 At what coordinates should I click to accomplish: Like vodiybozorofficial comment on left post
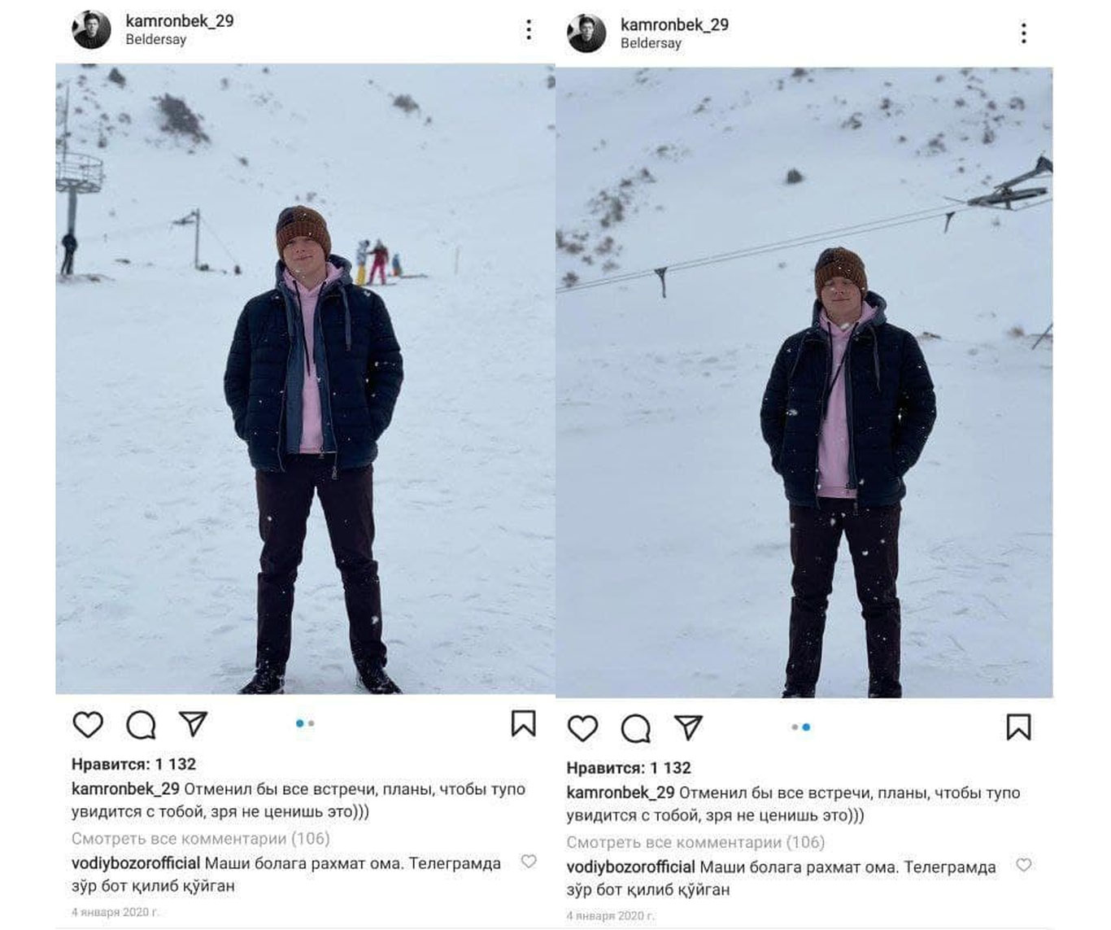[529, 861]
